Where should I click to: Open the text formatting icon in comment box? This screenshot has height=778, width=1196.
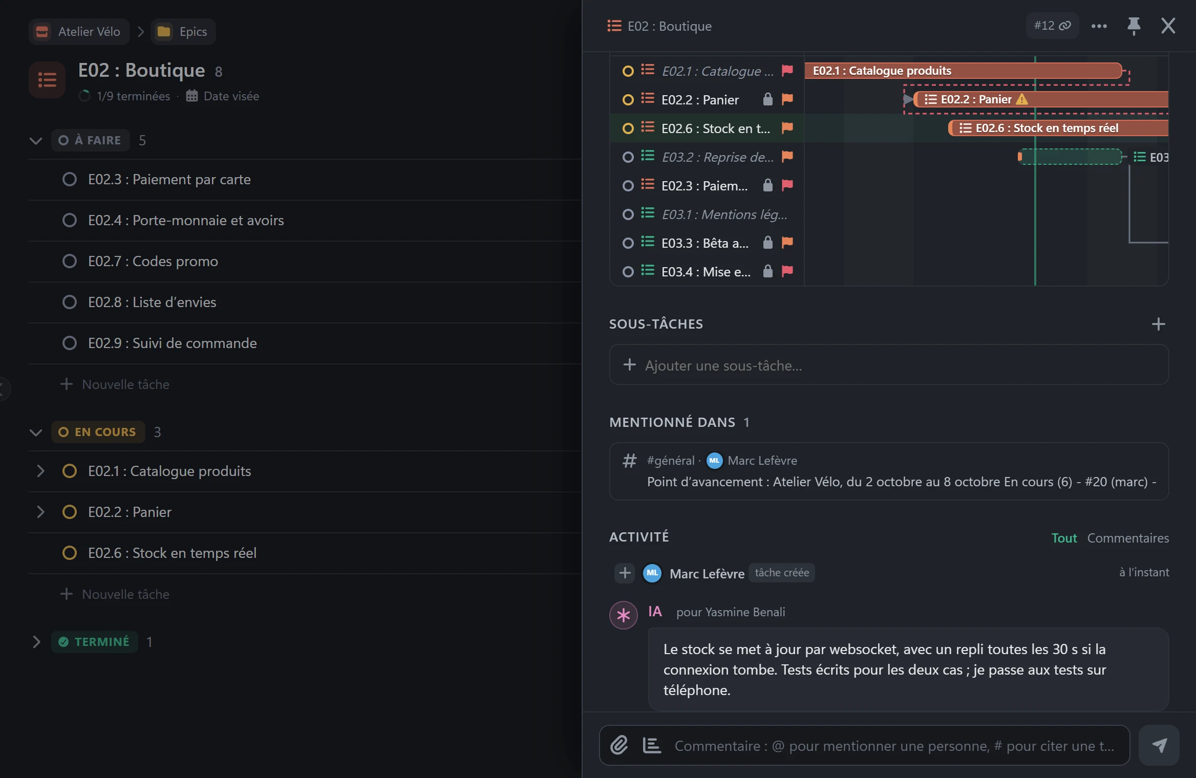651,745
